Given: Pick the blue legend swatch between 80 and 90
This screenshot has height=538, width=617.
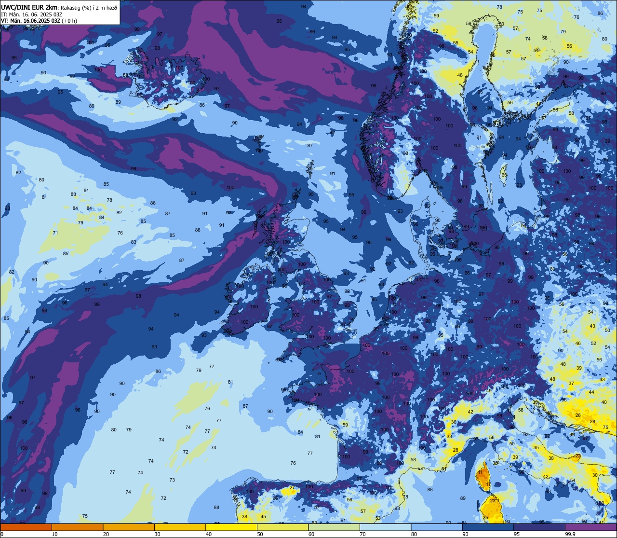Looking at the screenshot, I should [437, 527].
